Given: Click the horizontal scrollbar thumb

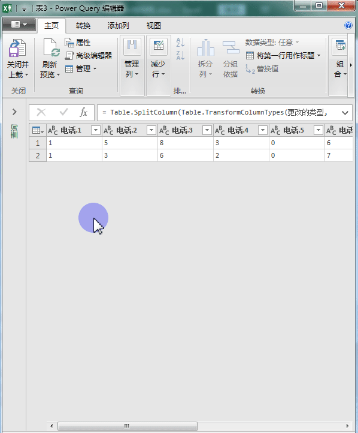Looking at the screenshot, I should [x=128, y=426].
